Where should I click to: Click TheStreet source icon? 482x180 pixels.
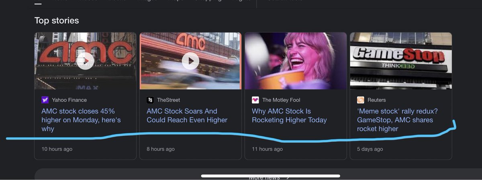[150, 100]
